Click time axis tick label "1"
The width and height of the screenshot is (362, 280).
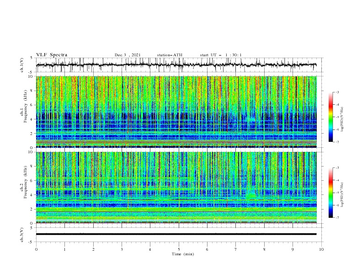[x=64, y=249]
